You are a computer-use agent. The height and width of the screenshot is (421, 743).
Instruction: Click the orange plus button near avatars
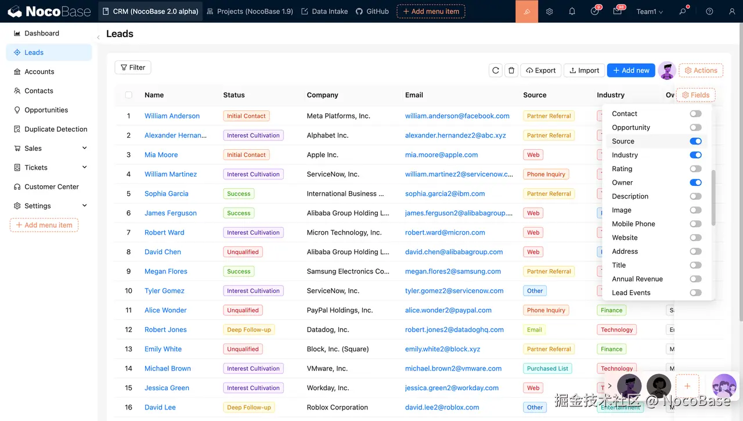click(x=687, y=386)
